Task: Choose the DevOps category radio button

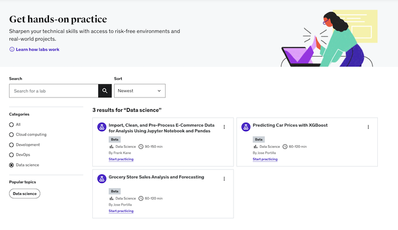Action: (x=12, y=155)
